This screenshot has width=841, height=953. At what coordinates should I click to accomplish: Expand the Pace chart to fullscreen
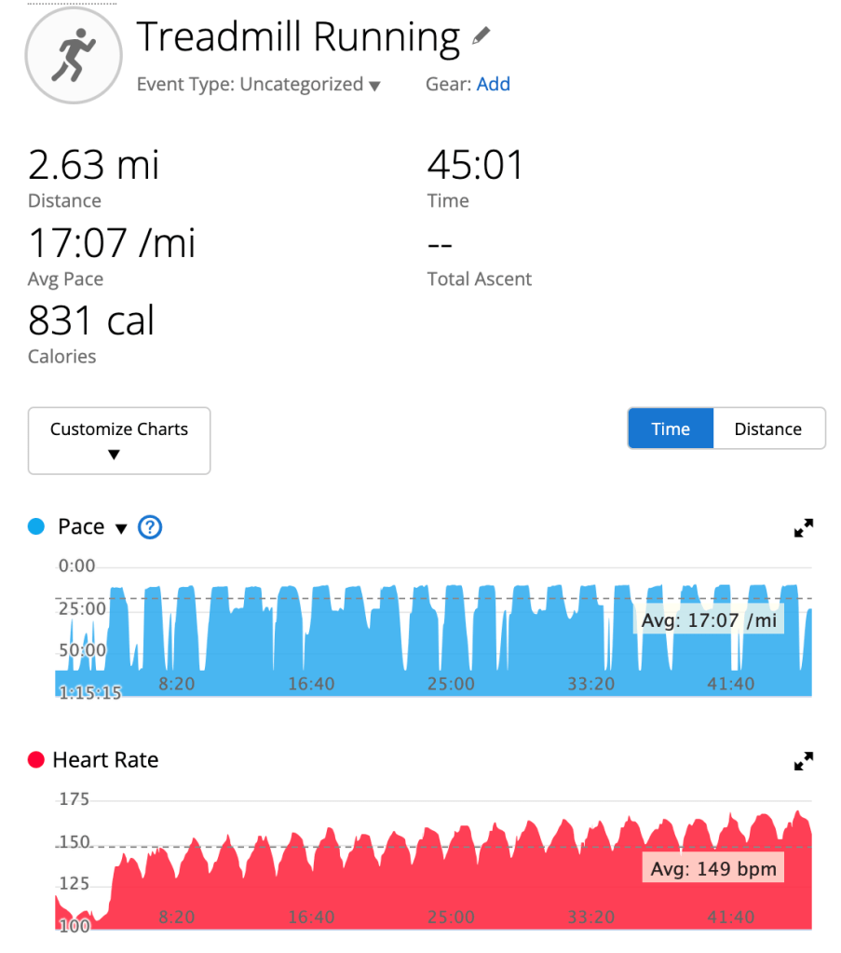pos(803,528)
